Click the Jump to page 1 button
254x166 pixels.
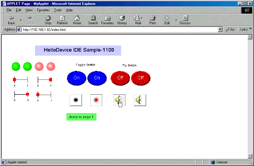click(x=81, y=117)
